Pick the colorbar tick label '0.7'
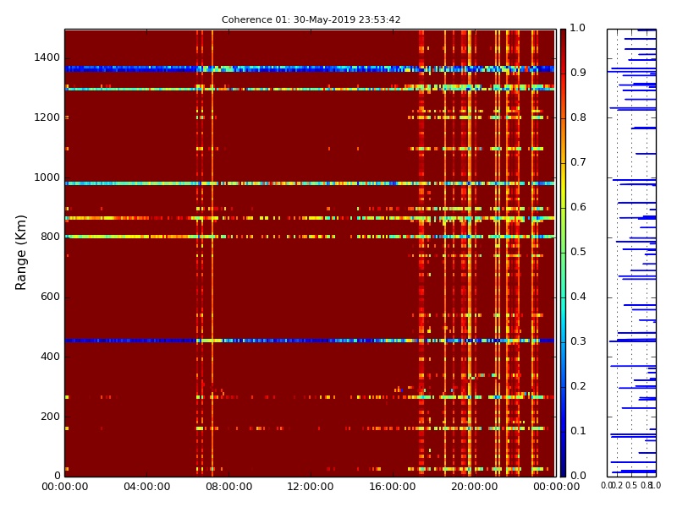The image size is (677, 507). [x=578, y=162]
